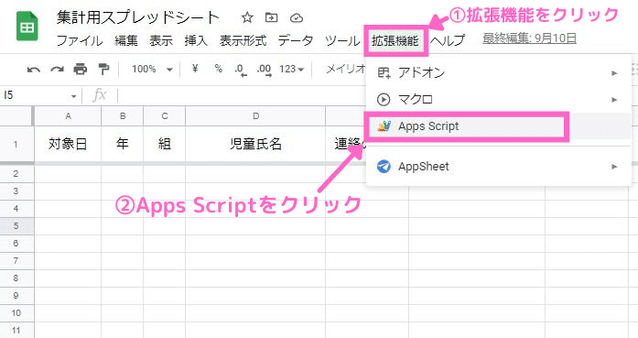Decrease decimal places
Viewport: 638px width, 338px height.
tap(241, 70)
